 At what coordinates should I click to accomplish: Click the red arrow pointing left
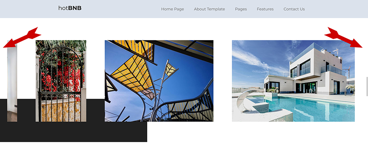pyautogui.click(x=22, y=37)
